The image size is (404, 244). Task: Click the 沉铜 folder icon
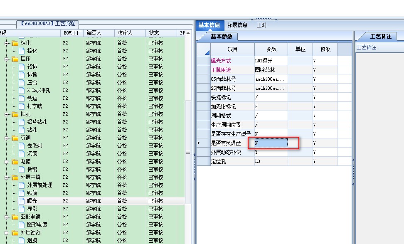click(15, 138)
